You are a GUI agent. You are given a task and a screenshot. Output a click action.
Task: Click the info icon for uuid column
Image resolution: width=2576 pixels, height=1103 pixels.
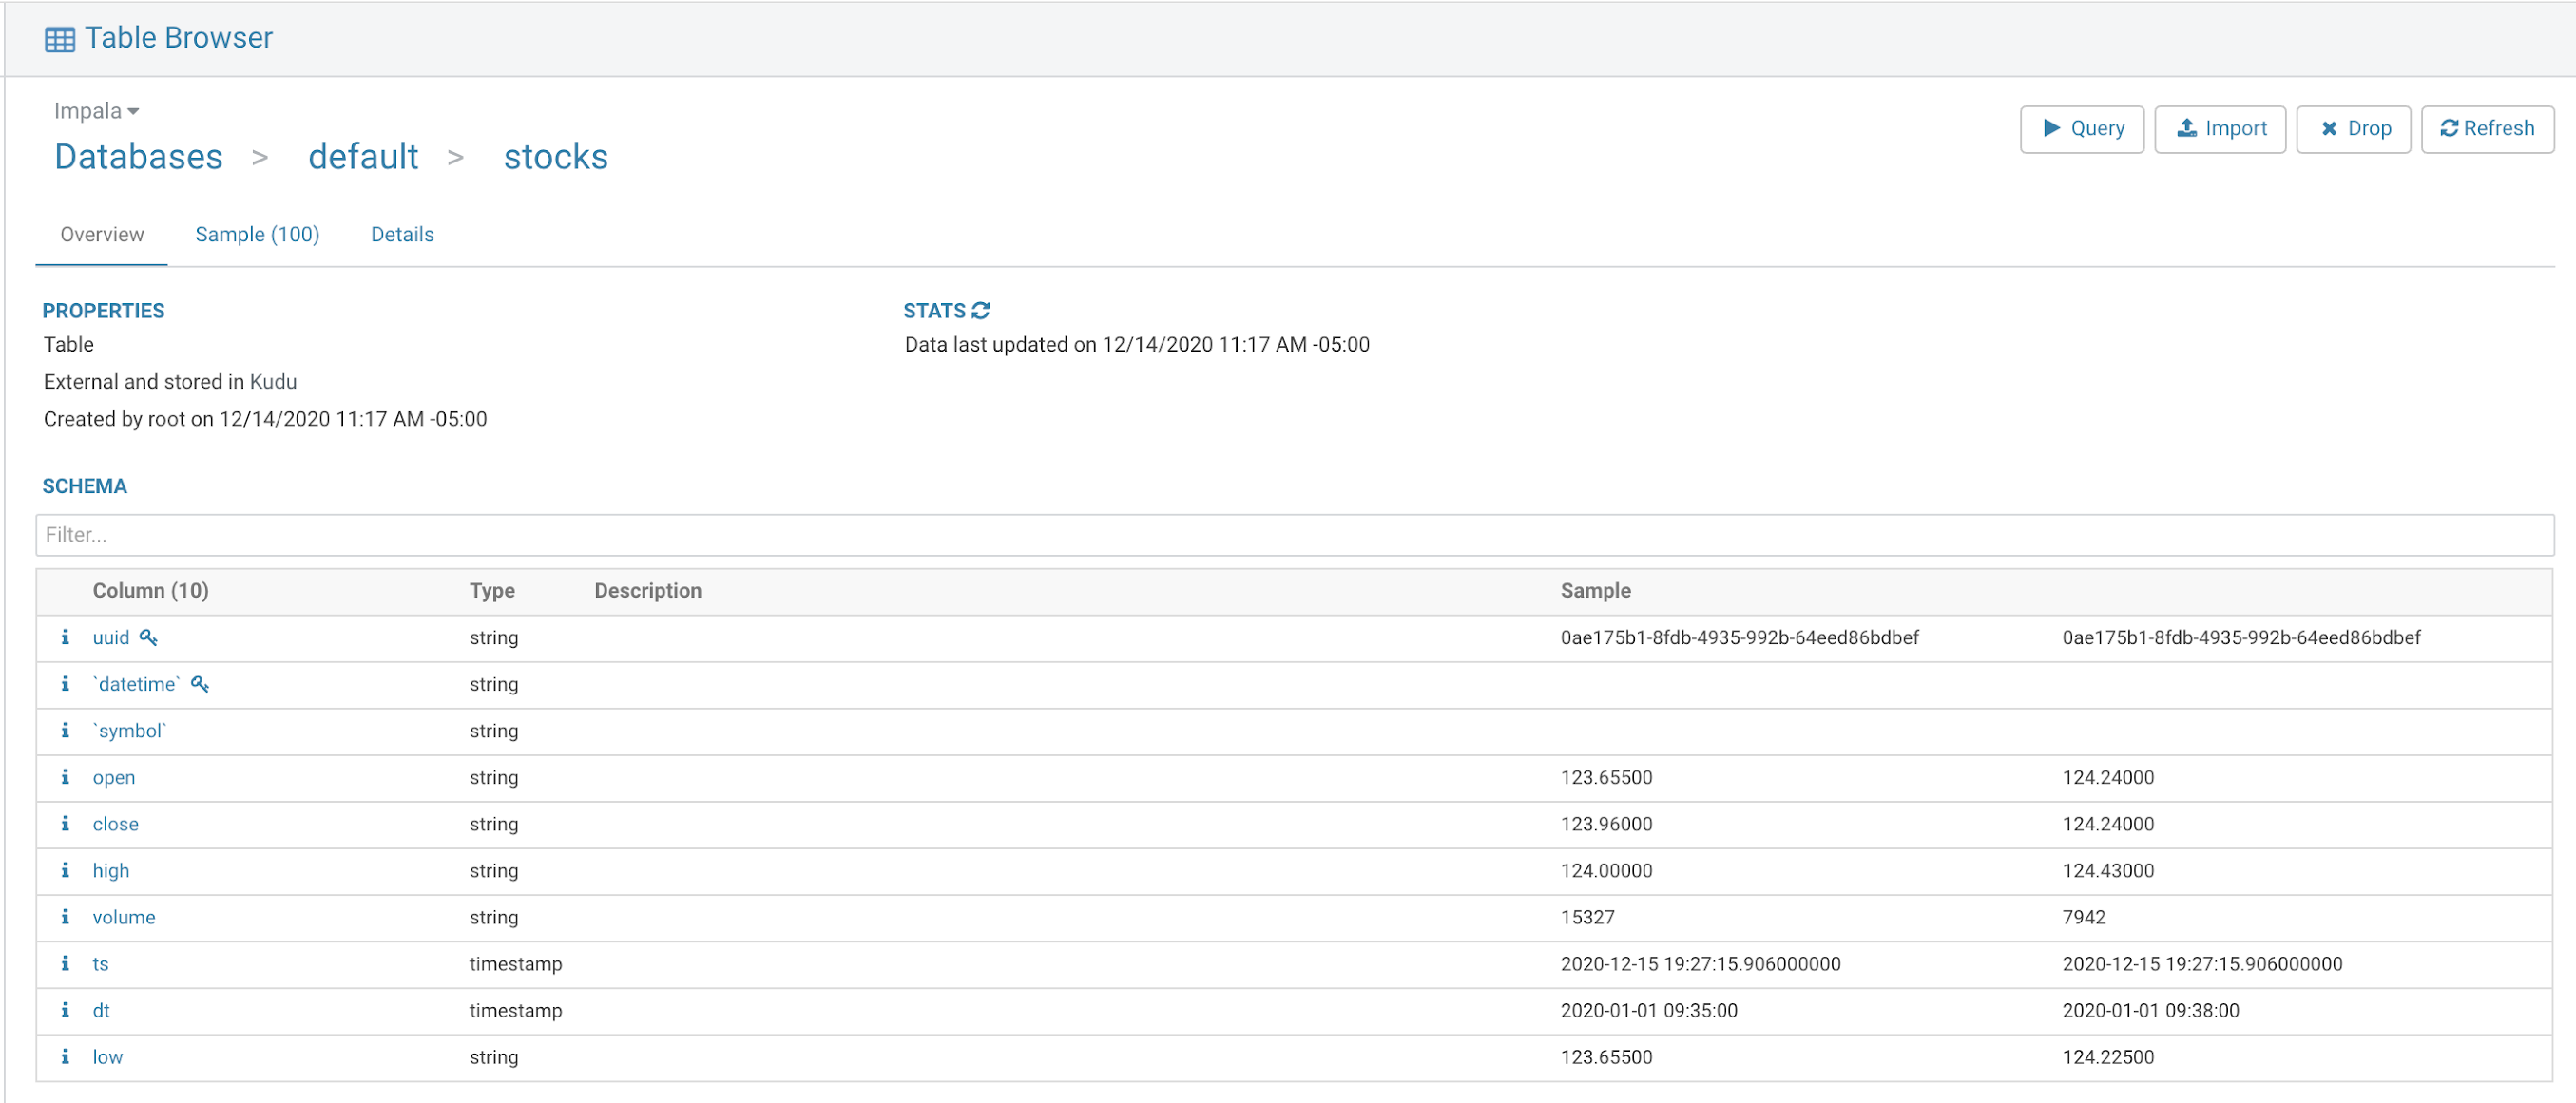[x=65, y=637]
